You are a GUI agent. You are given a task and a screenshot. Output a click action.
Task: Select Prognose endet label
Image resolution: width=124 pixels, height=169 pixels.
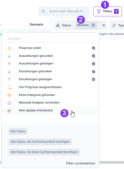pyautogui.click(x=30, y=48)
